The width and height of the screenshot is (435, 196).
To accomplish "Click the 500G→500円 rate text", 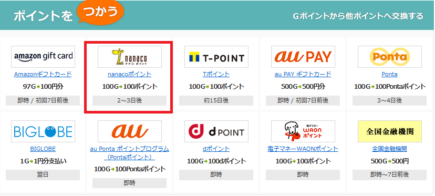I will (389, 161).
